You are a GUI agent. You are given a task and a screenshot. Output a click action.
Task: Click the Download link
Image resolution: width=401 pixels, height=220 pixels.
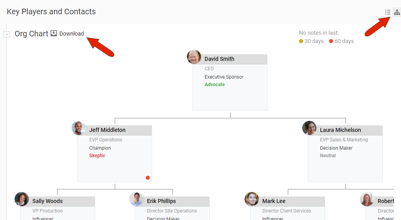pos(72,34)
